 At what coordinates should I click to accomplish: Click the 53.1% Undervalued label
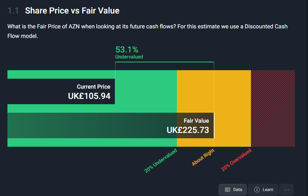coord(129,52)
